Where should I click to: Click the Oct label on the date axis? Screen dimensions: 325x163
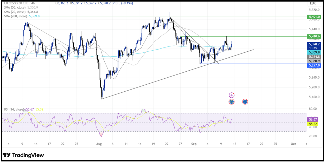(x=293, y=144)
